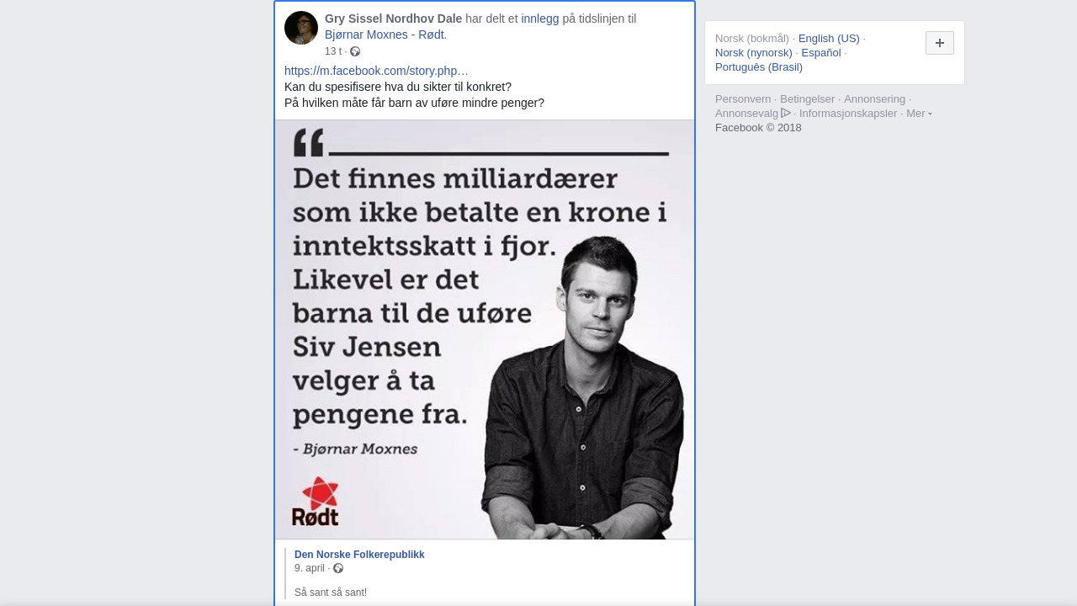Choose Português (Brasil) as the language
Screen dimensions: 1077x606
click(759, 67)
